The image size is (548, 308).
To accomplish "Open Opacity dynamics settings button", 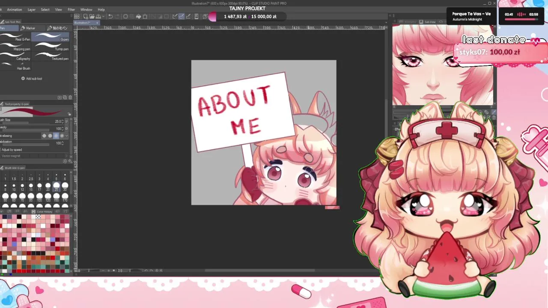I will coord(66,128).
